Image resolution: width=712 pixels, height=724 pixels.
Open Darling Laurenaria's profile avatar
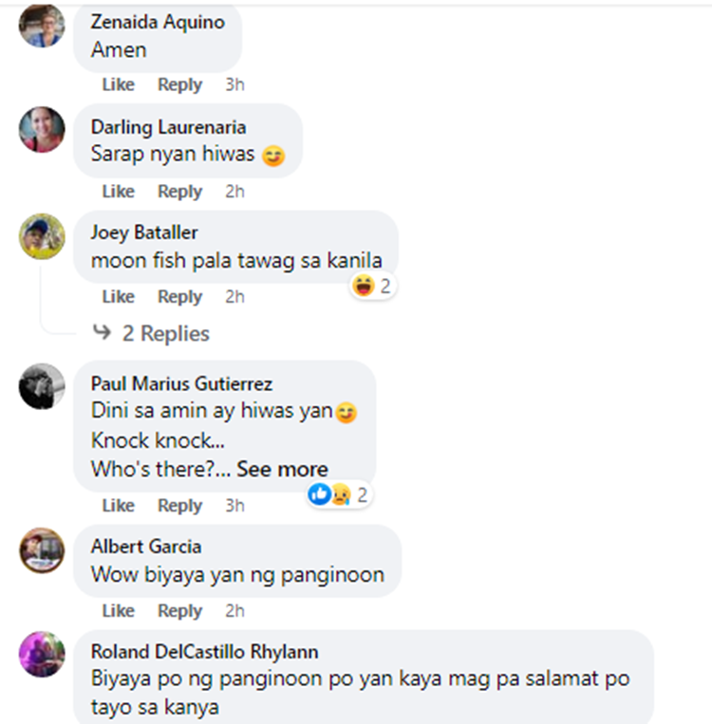(42, 130)
